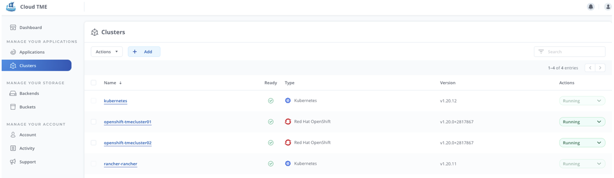The height and width of the screenshot is (178, 614).
Task: Open Backends in sidebar
Action: (x=29, y=93)
